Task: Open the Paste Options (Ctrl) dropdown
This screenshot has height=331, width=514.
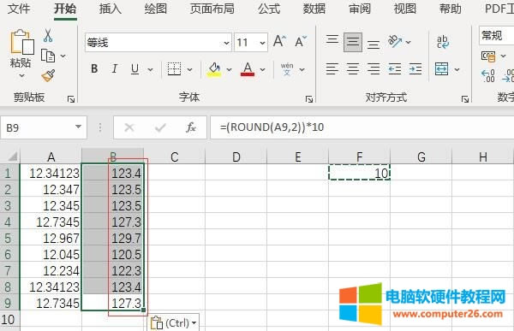Action: (174, 322)
